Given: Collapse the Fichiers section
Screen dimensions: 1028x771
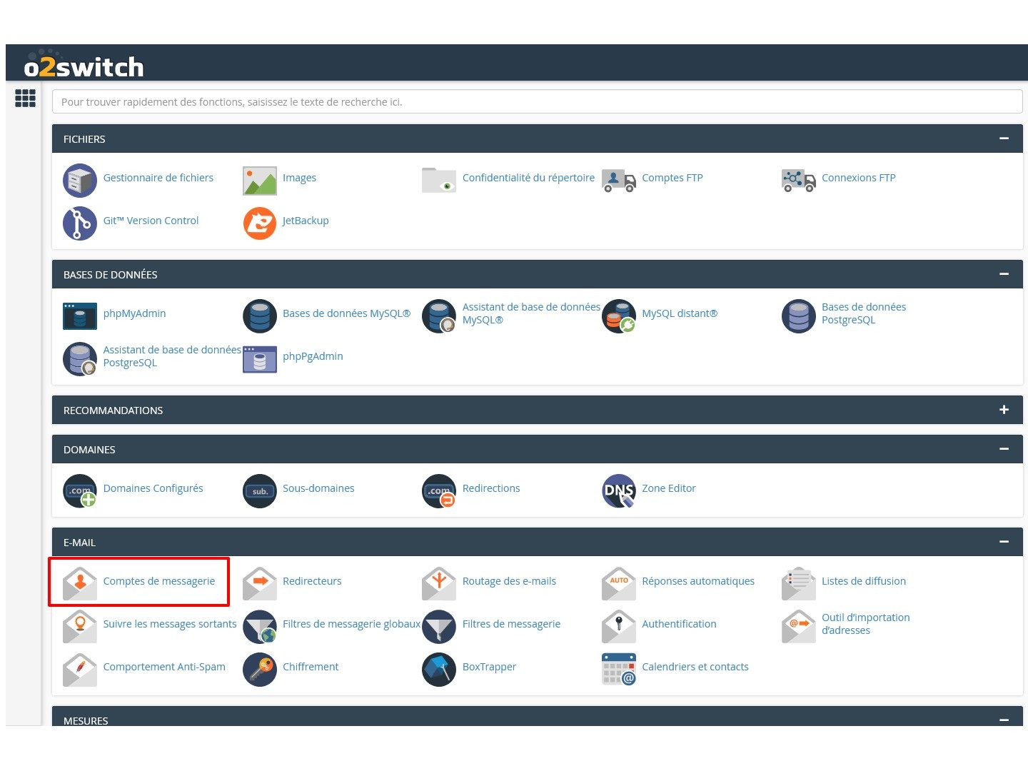Looking at the screenshot, I should (1005, 138).
